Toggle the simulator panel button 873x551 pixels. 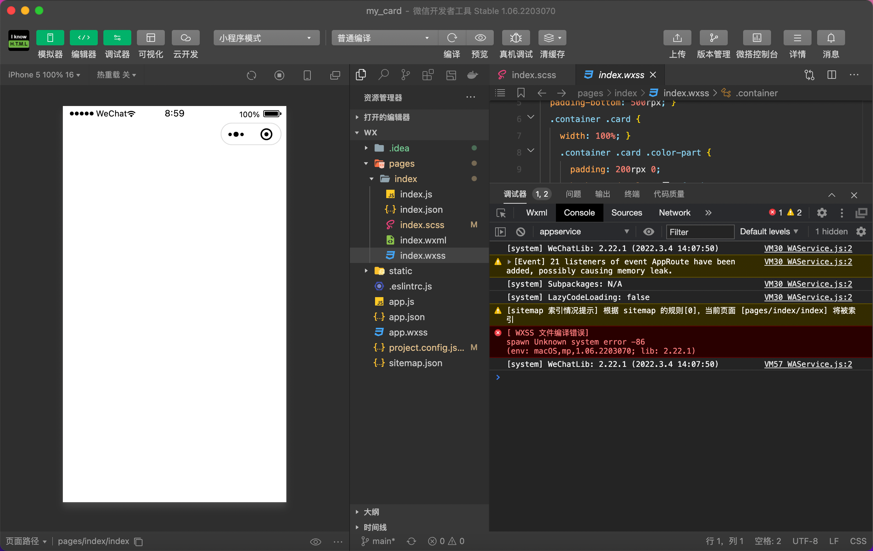(x=50, y=38)
